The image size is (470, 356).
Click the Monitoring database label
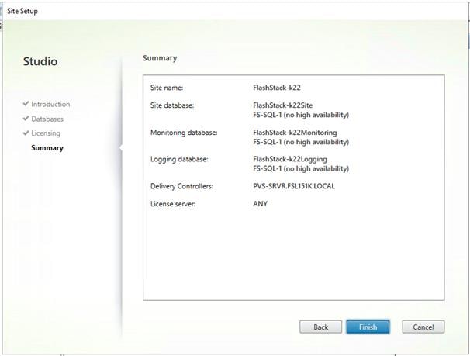pos(184,133)
